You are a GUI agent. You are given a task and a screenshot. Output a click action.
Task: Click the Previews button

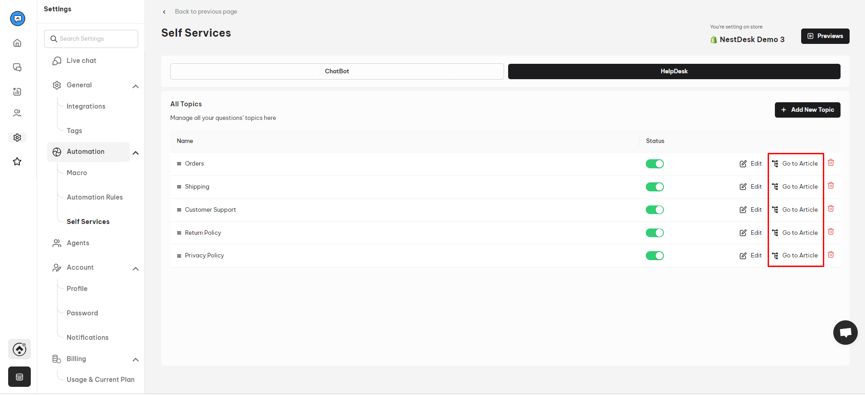[825, 36]
